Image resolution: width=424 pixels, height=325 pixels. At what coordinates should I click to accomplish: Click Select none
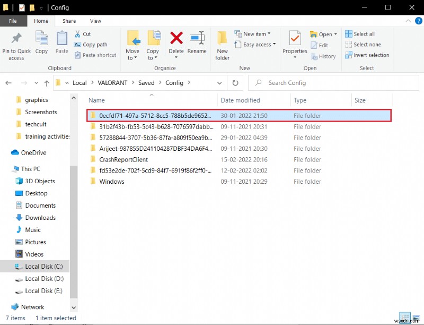(x=363, y=45)
